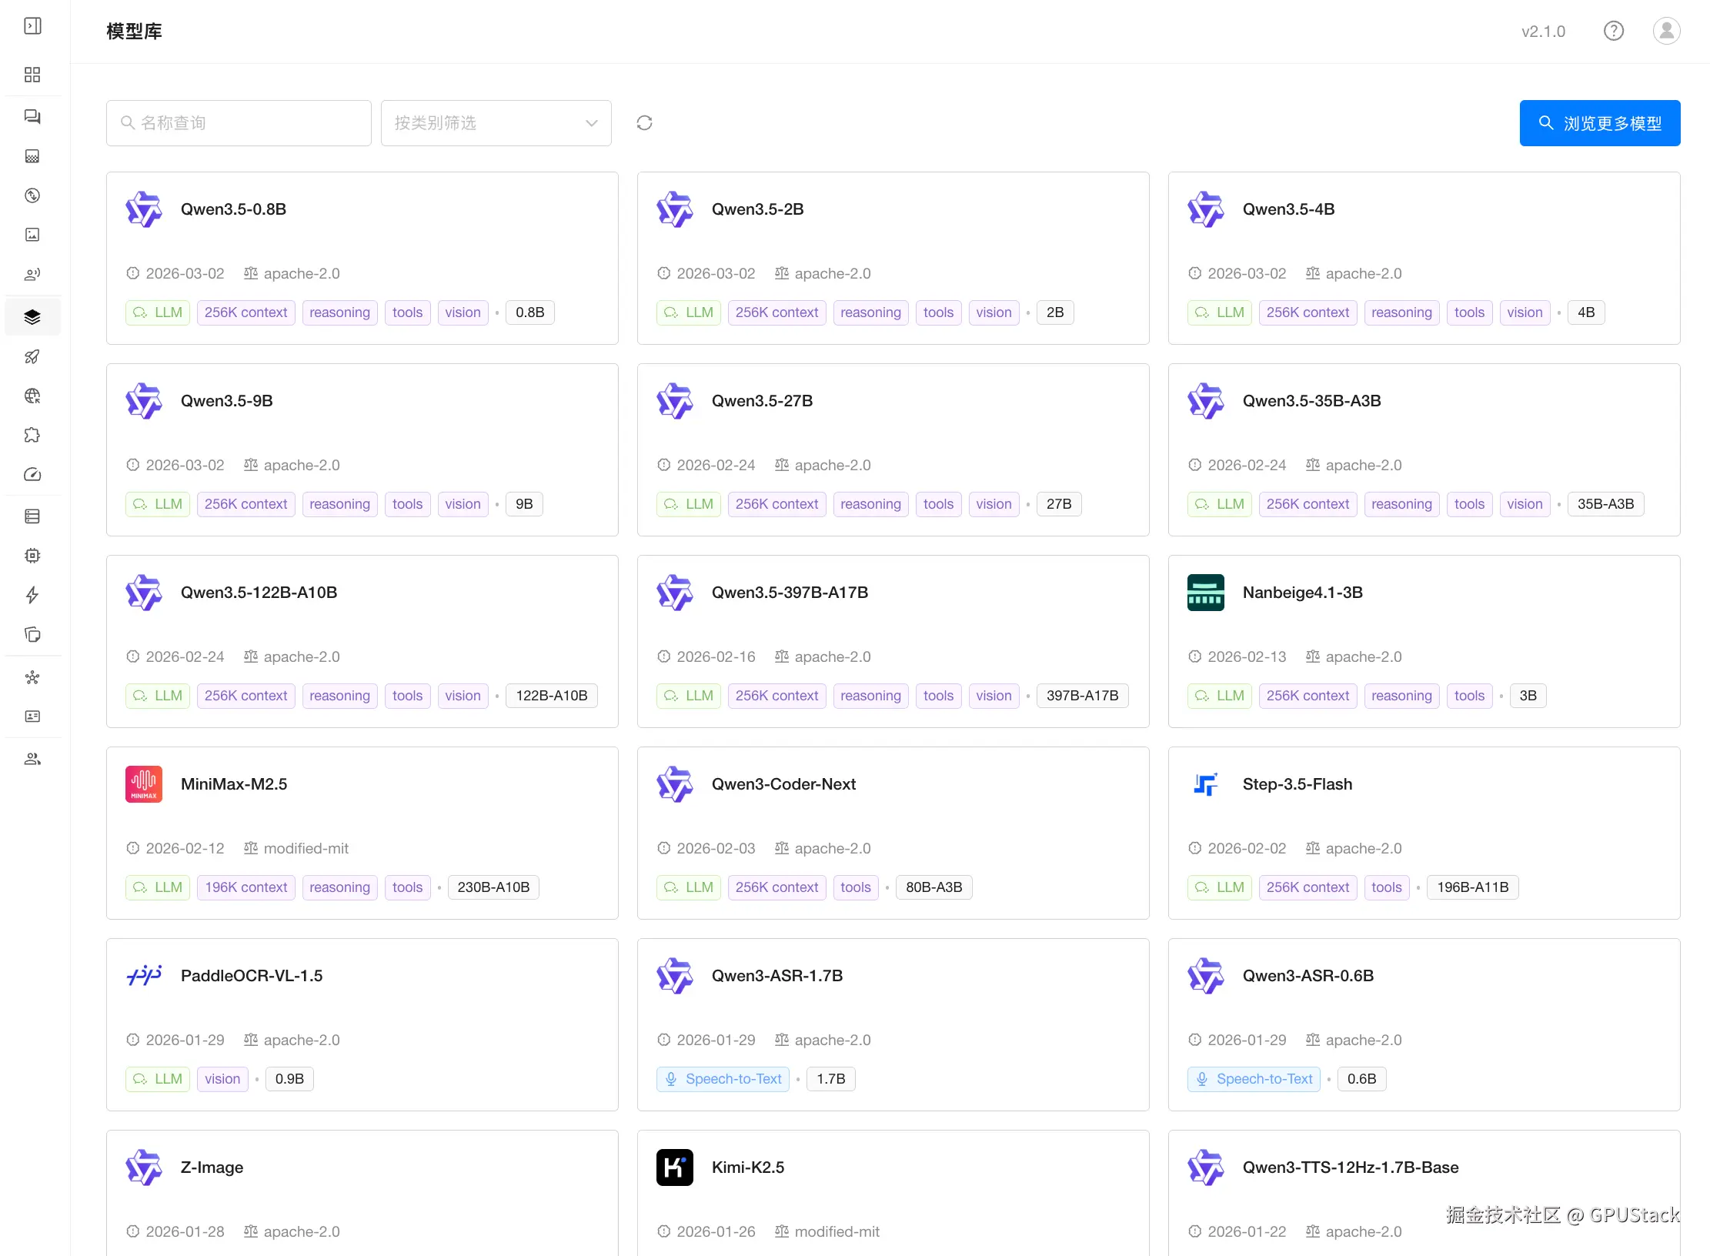Expand the collapsed sidebar panel
The height and width of the screenshot is (1256, 1710).
pos(32,26)
